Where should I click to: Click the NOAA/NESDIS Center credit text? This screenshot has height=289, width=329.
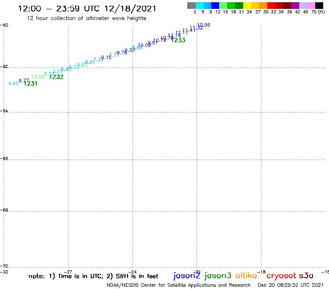click(x=179, y=285)
